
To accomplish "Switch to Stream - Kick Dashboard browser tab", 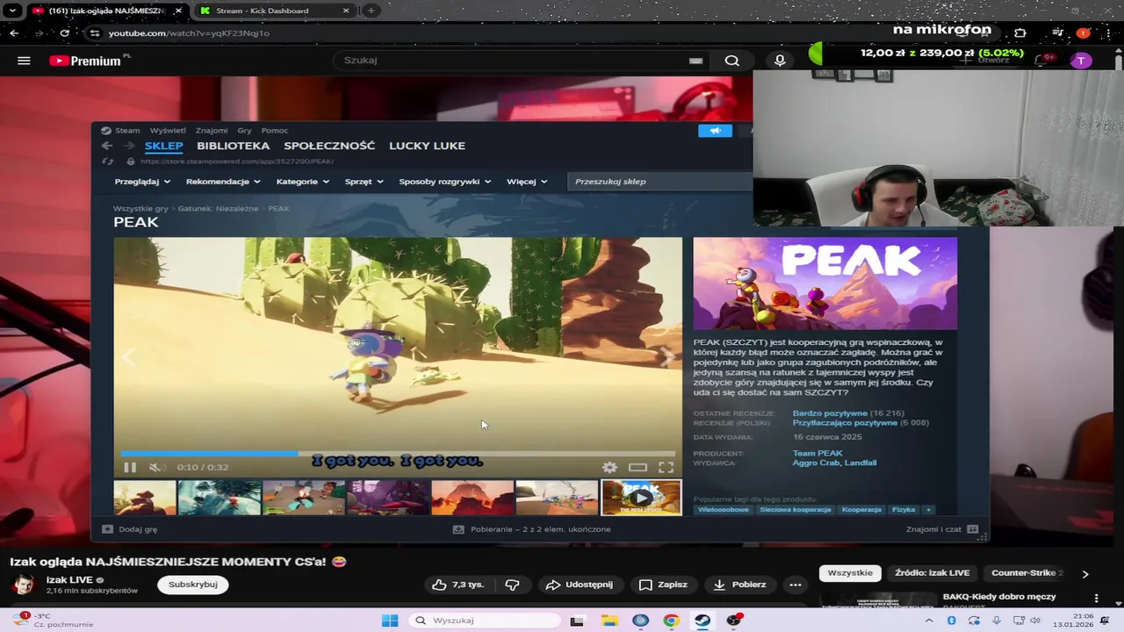I will point(272,11).
